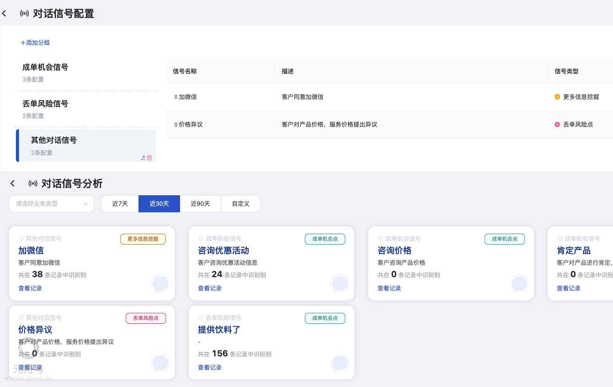The width and height of the screenshot is (613, 387).
Task: Open the 咨询优惠活动 card title
Action: click(x=223, y=251)
